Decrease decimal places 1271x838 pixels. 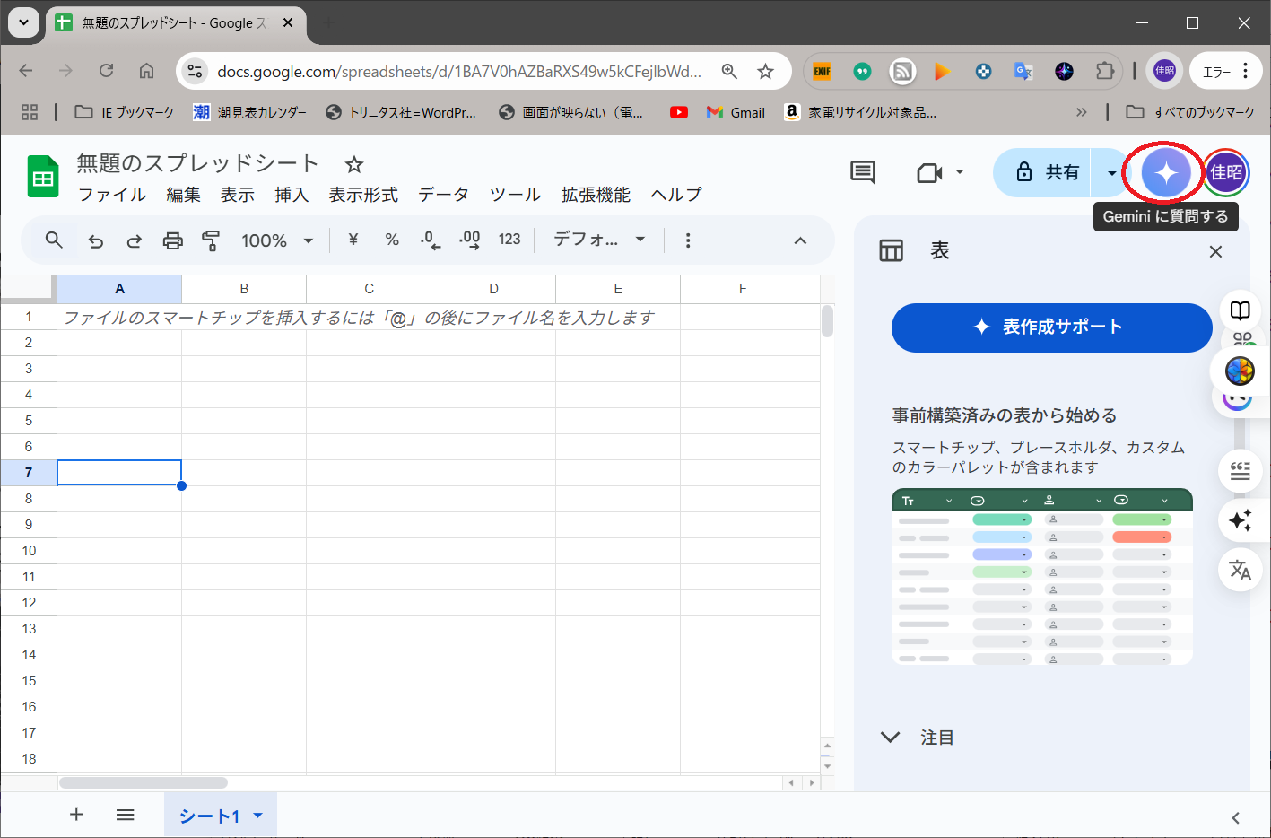tap(431, 240)
